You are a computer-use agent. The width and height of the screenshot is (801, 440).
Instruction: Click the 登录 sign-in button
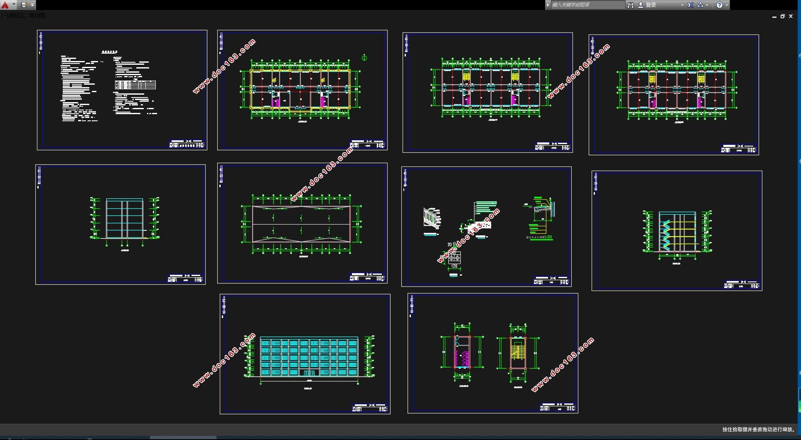(x=651, y=5)
